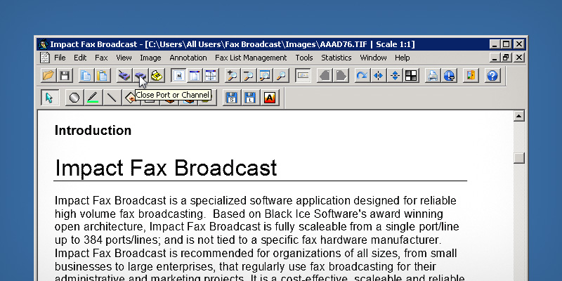The height and width of the screenshot is (281, 562).
Task: Expand the Annotation menu
Action: 188,58
